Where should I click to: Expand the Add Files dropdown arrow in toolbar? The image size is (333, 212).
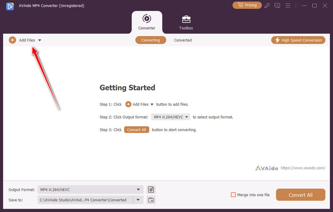(x=40, y=40)
